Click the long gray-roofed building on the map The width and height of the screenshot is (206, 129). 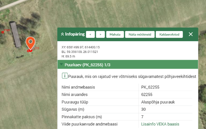[x=16, y=35]
